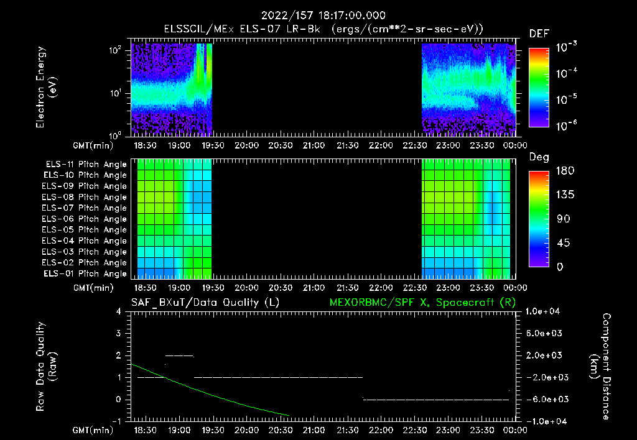Click the 10^-6 value on DEF scale
This screenshot has width=637, height=440.
coord(566,126)
